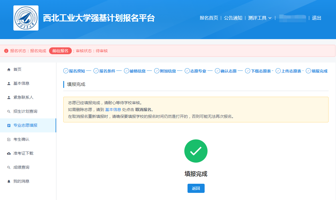The image size is (336, 200).
Task: Click the search icon beside 招生计划查询
Action: point(9,112)
